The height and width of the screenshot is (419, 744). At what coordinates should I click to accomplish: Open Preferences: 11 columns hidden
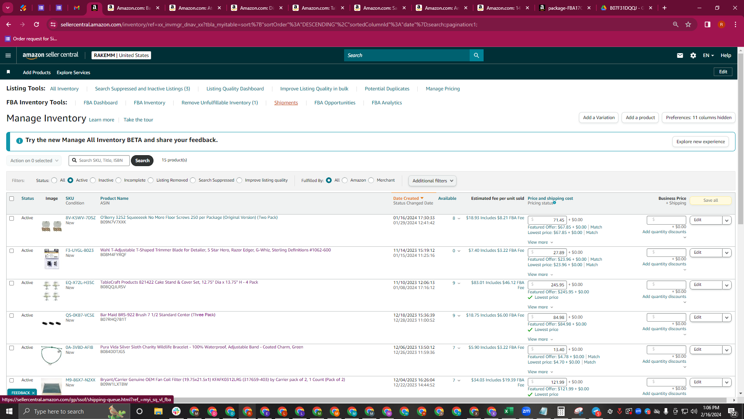coord(699,118)
